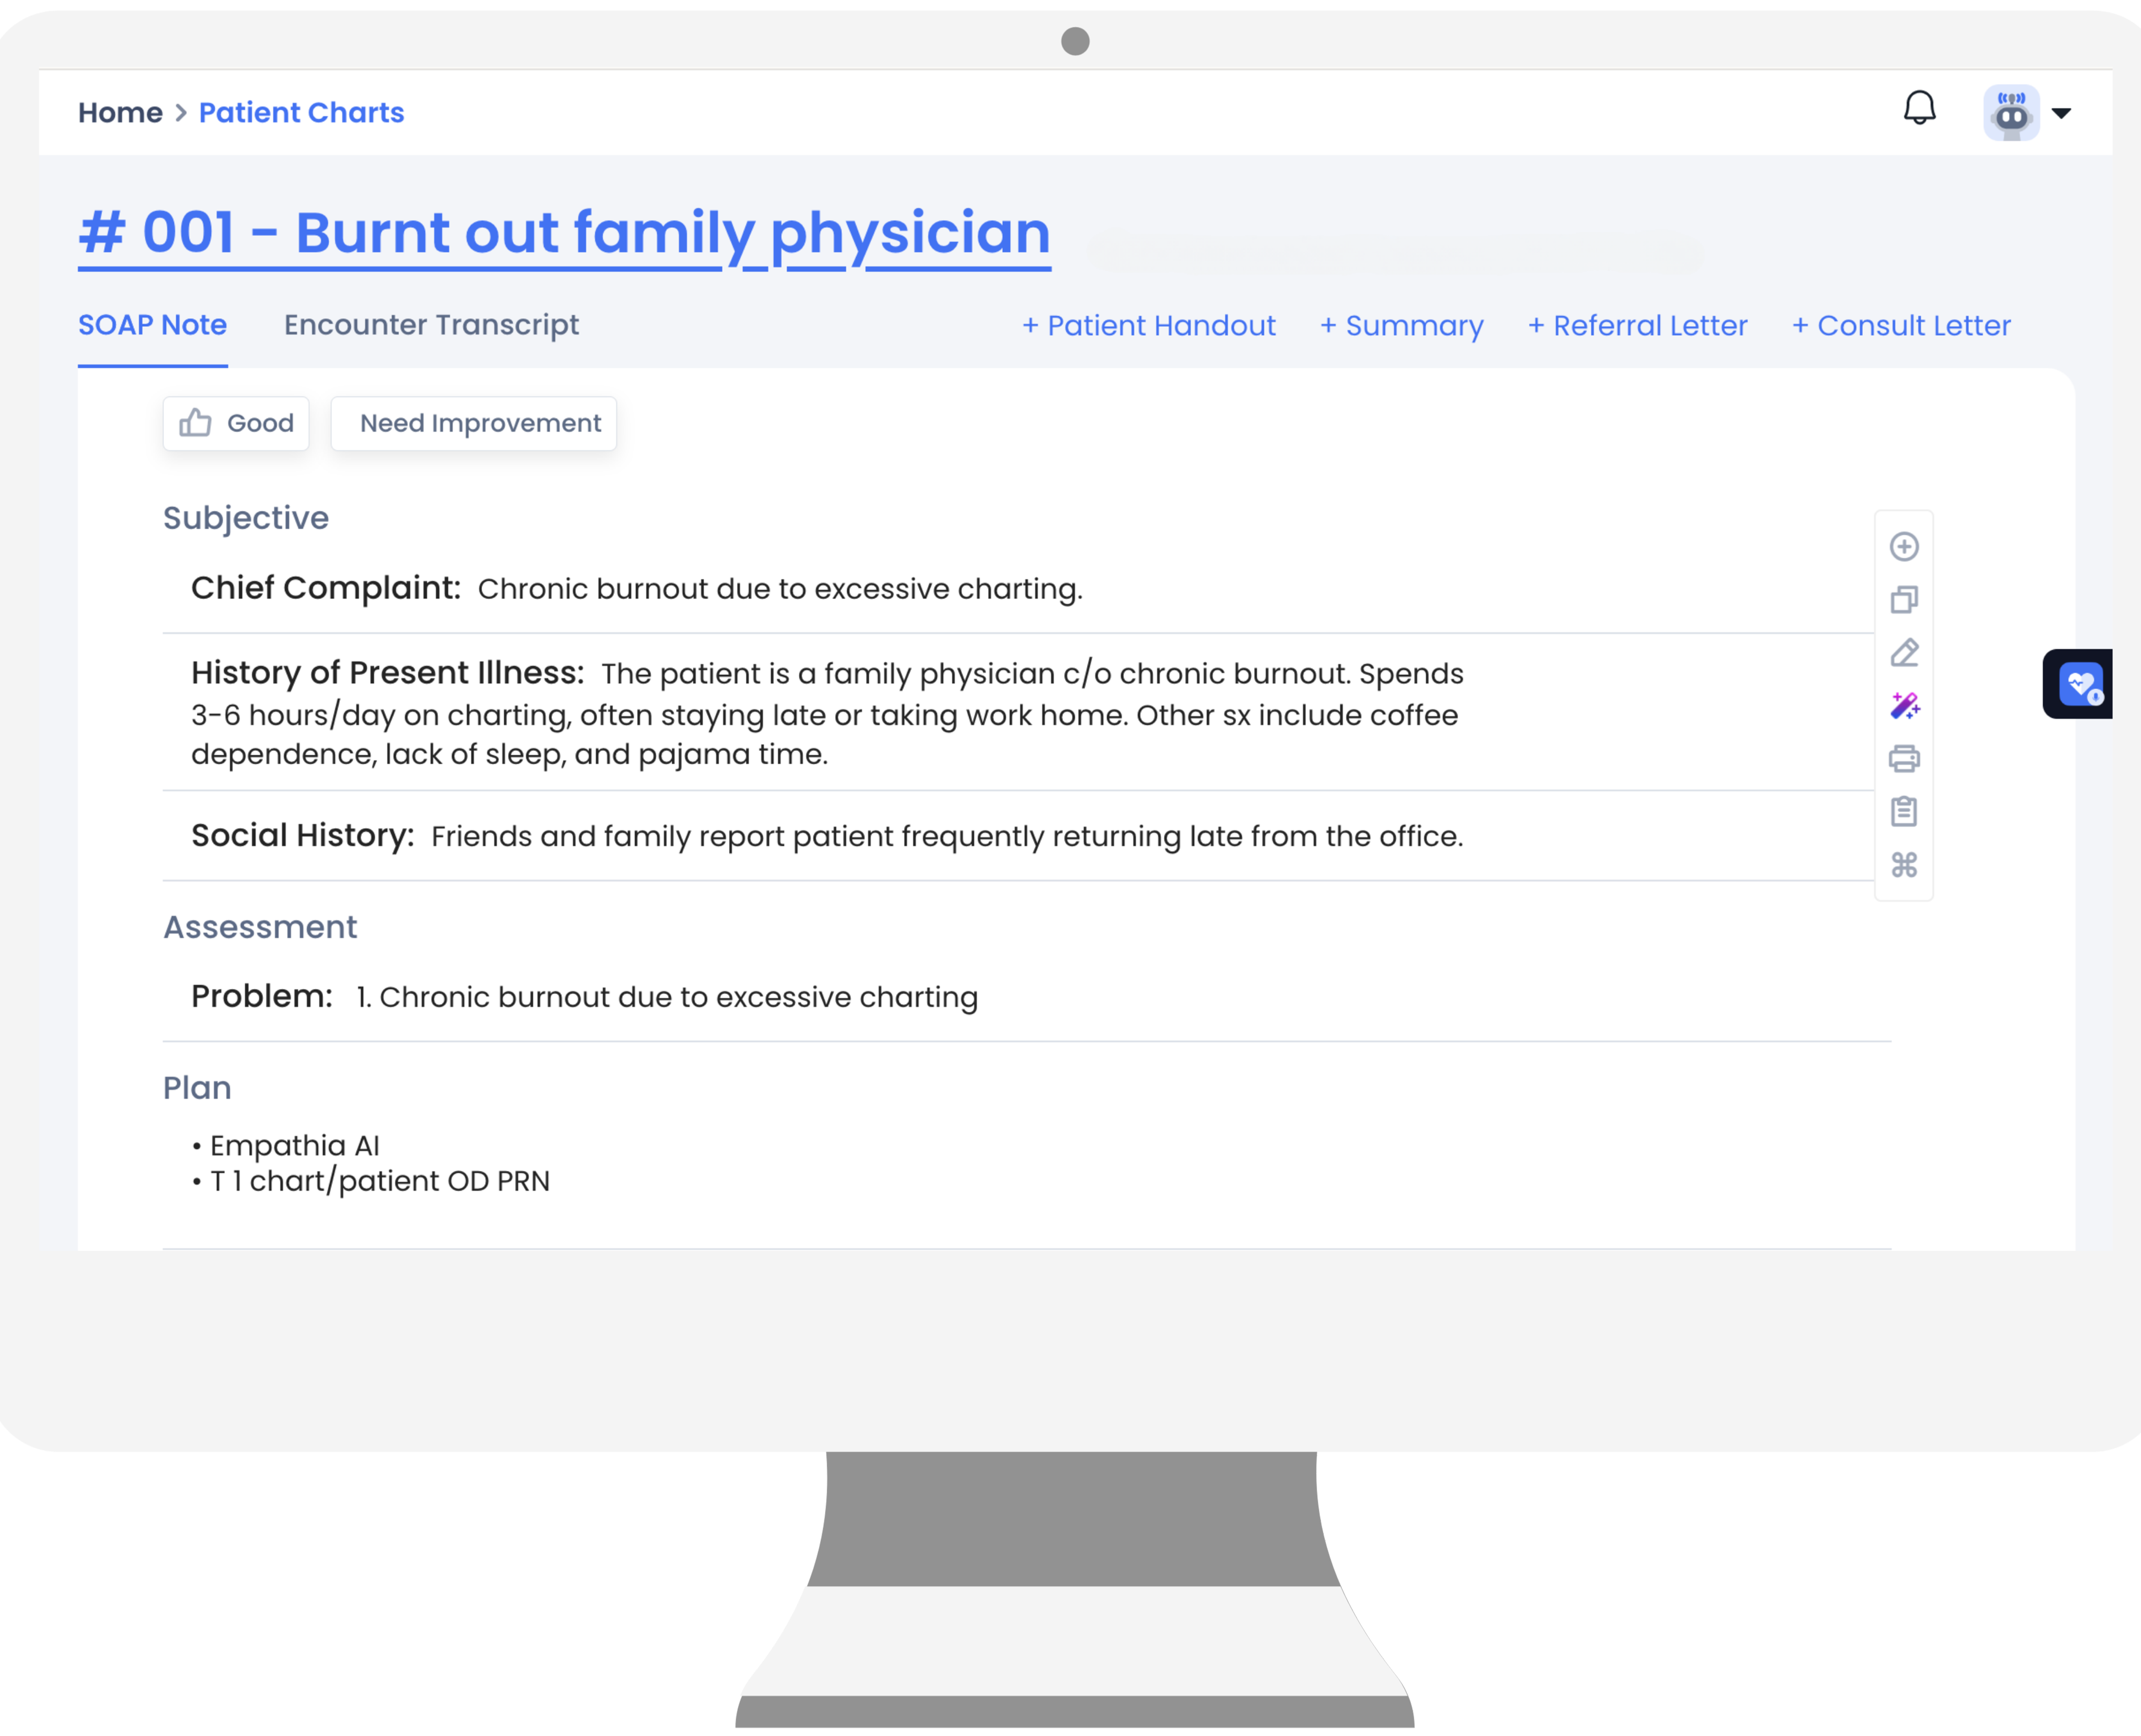Switch to Encounter Transcript tab
The image size is (2141, 1736).
[x=431, y=325]
